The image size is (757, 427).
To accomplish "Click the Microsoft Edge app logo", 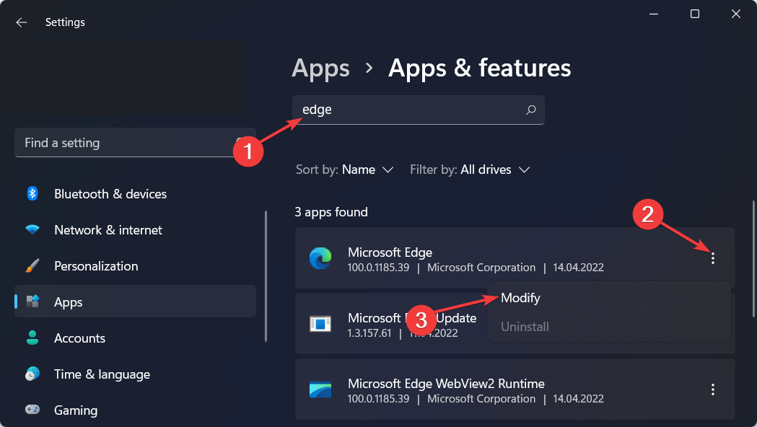I will 320,258.
